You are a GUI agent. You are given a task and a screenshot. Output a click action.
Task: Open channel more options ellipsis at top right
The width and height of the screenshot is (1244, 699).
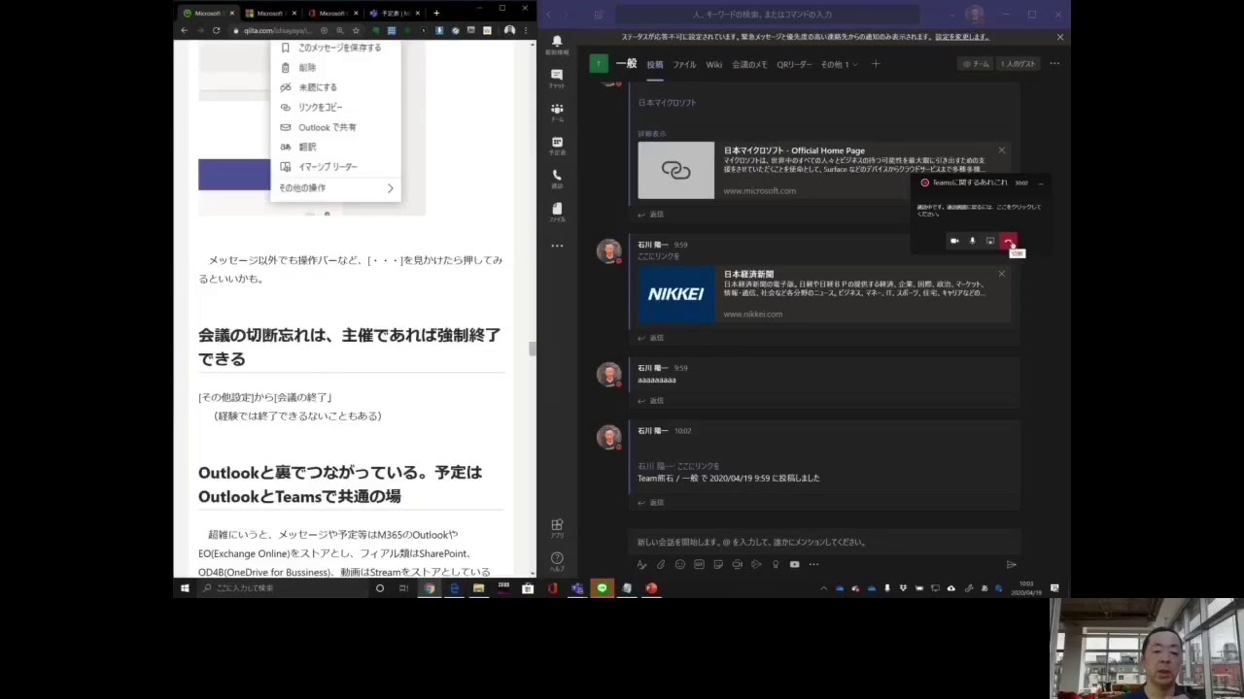click(1054, 64)
